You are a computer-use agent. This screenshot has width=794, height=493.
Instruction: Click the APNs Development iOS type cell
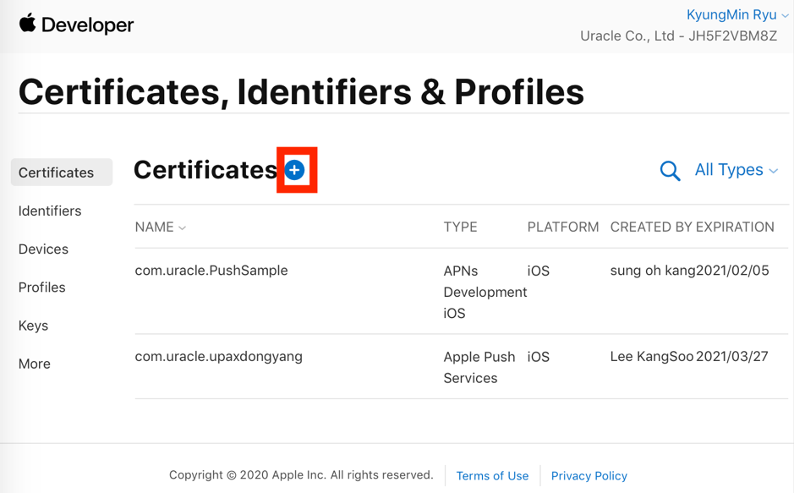[485, 292]
